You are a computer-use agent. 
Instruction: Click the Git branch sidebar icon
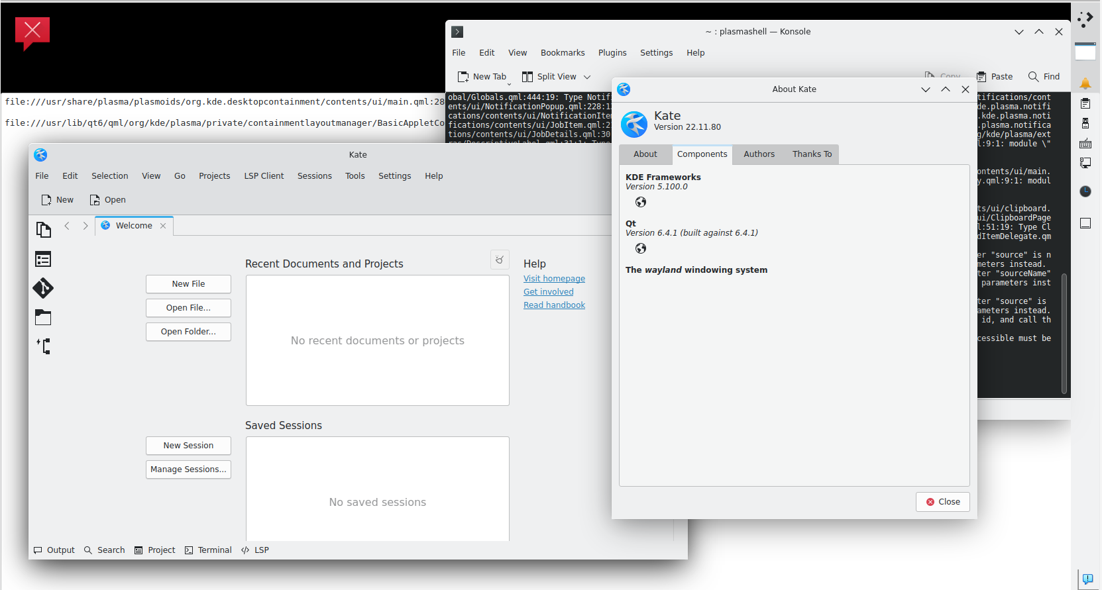click(43, 288)
